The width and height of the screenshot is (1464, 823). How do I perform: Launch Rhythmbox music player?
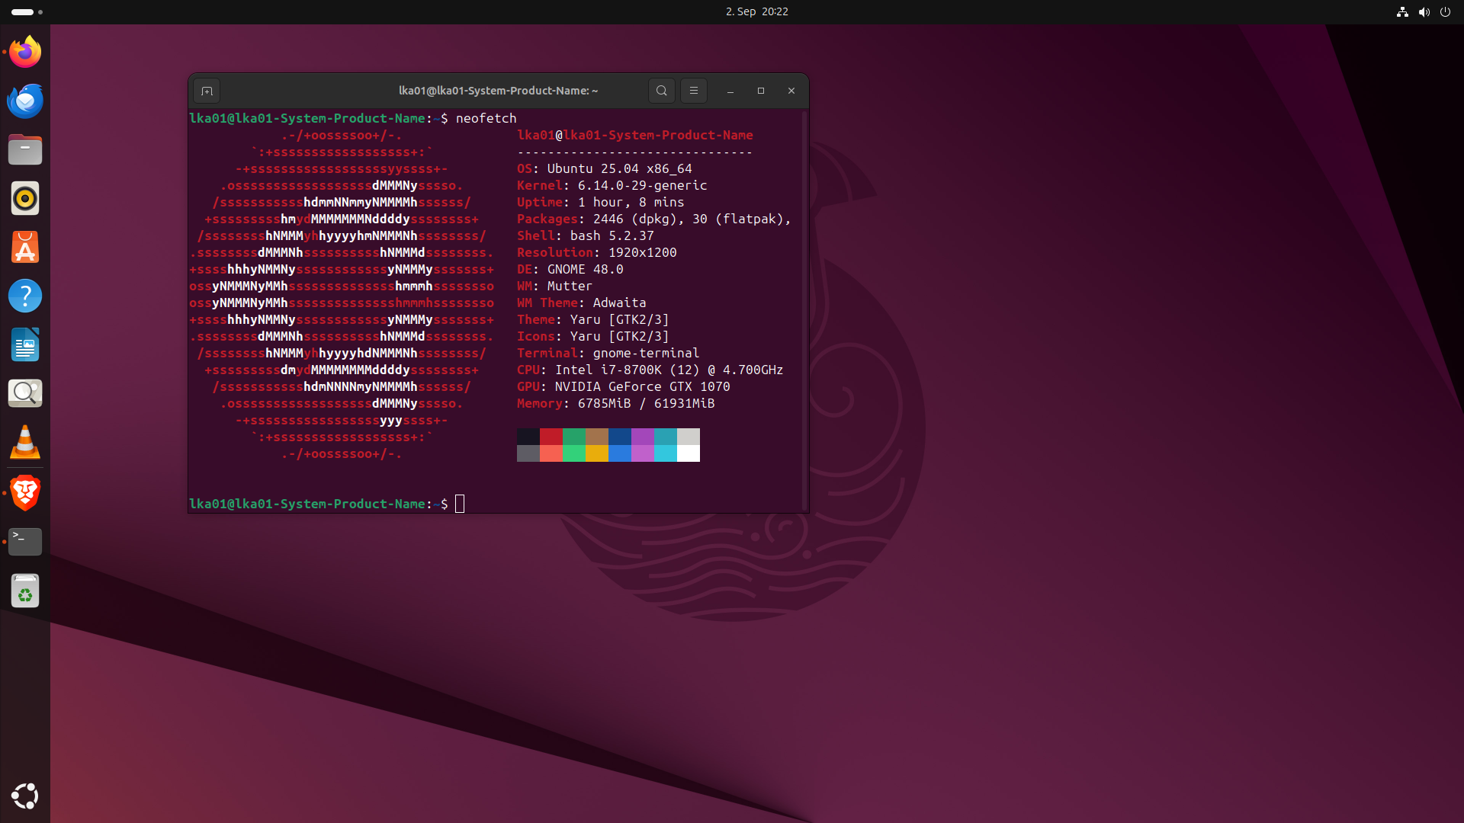[x=25, y=198]
